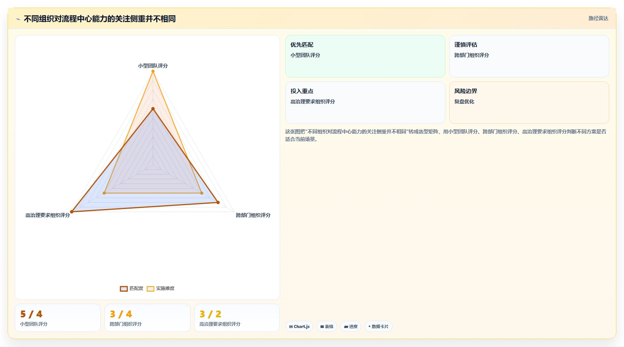Click 复盘优化 text in 风险边界 card

point(464,101)
